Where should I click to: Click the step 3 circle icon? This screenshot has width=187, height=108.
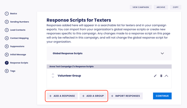pos(7,30)
